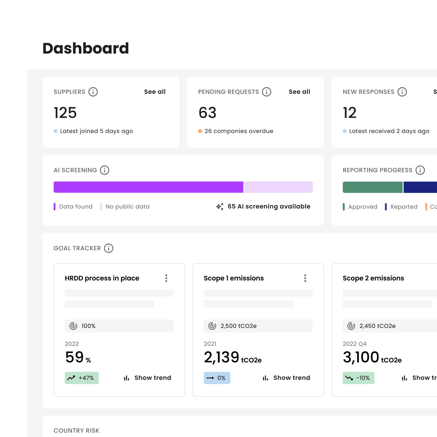Open the New Responses info icon
437x437 pixels.
pyautogui.click(x=402, y=92)
